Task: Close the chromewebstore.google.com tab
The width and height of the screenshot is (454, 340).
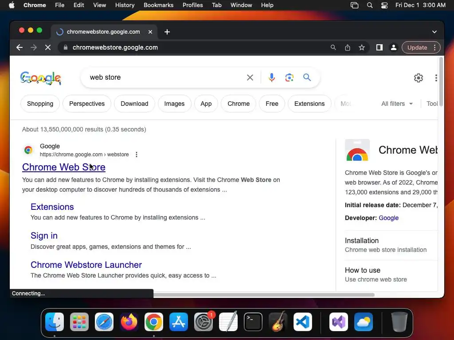Action: coord(150,32)
